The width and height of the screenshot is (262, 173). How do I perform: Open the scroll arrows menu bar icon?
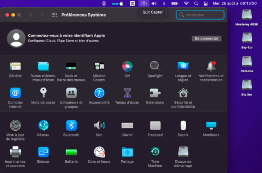[104, 3]
